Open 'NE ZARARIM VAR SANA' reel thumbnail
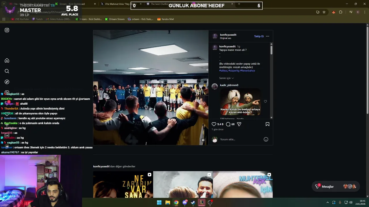This screenshot has width=369, height=207. 123,185
